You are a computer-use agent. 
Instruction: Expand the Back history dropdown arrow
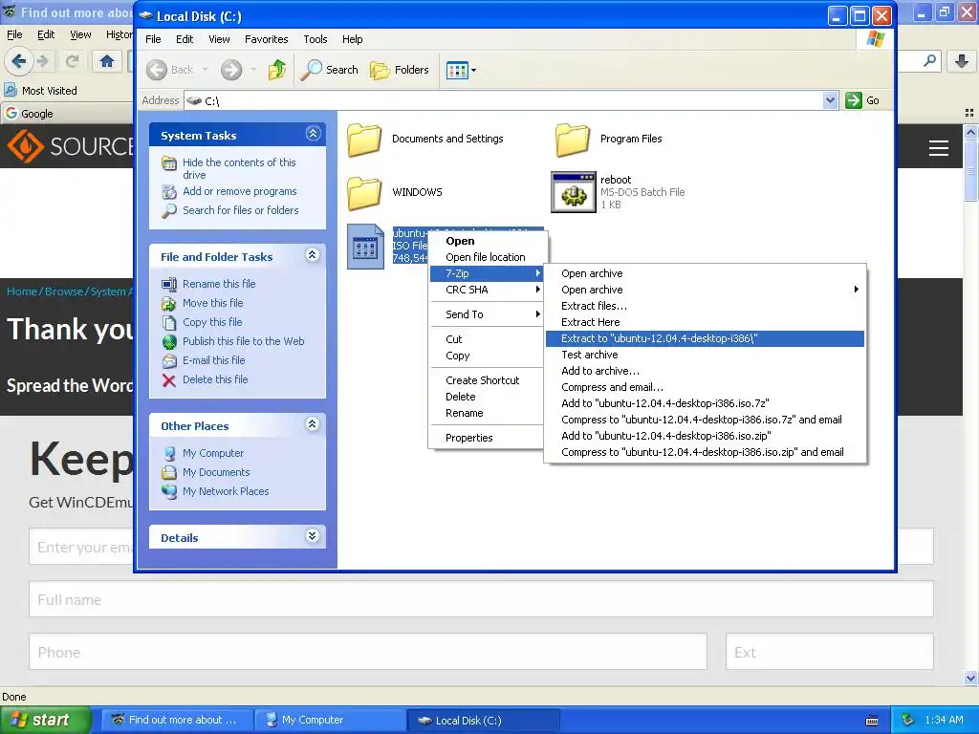(x=205, y=70)
